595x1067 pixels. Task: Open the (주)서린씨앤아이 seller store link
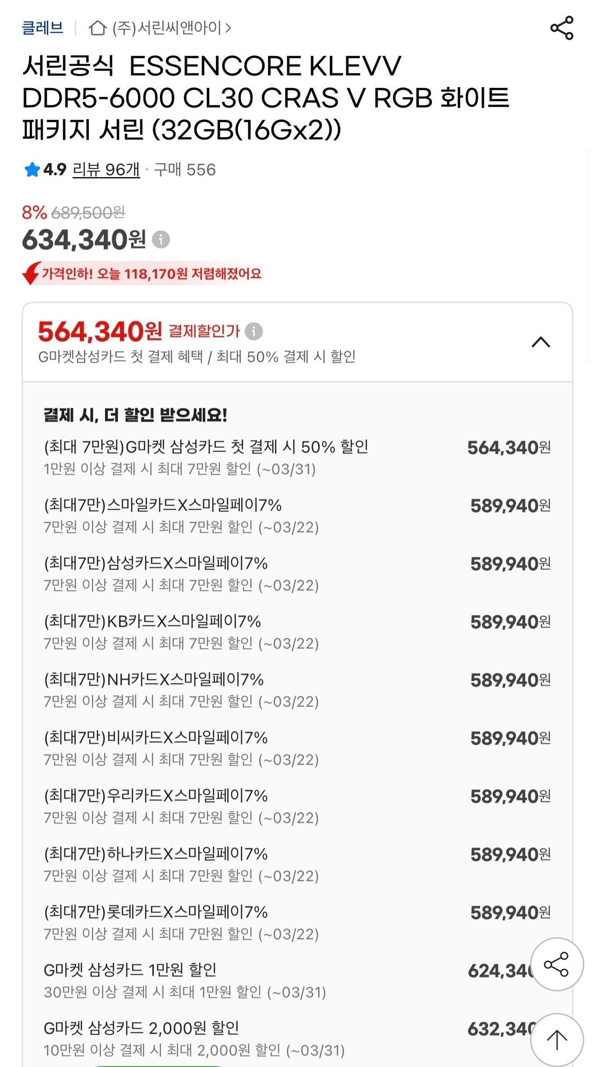[x=172, y=28]
